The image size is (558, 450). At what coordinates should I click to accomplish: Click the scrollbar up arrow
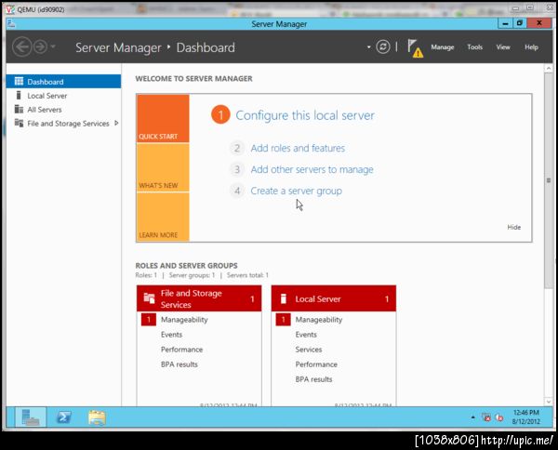tap(549, 68)
